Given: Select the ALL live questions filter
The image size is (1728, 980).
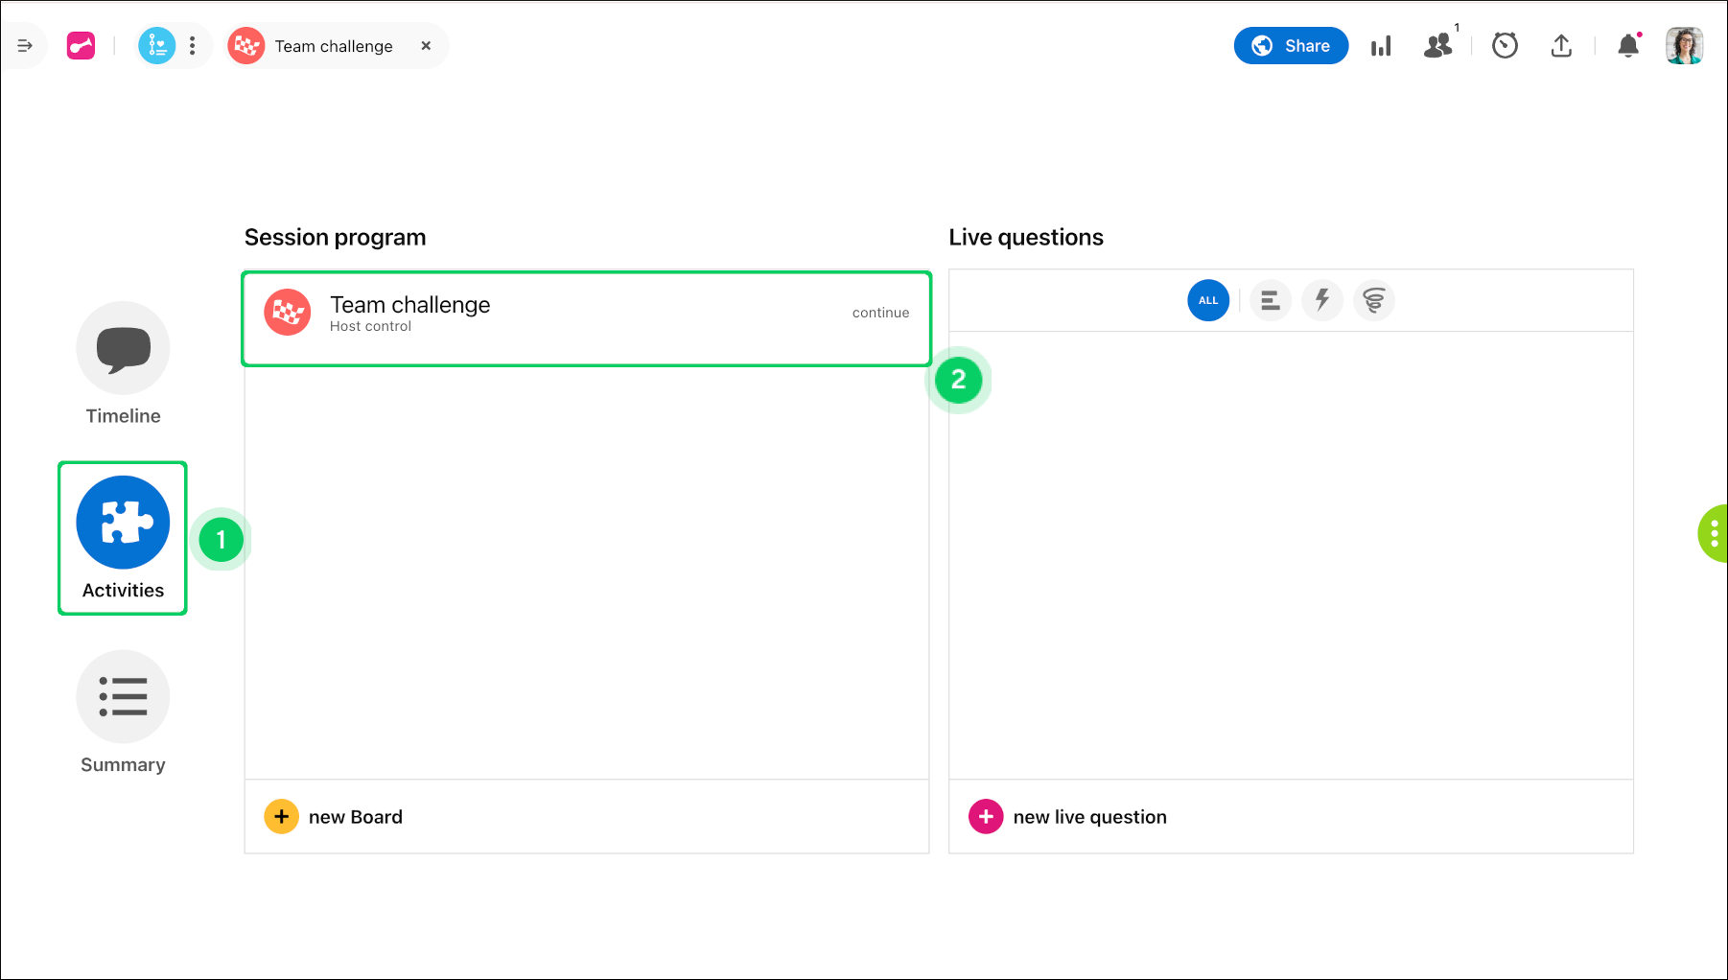Looking at the screenshot, I should (x=1208, y=300).
